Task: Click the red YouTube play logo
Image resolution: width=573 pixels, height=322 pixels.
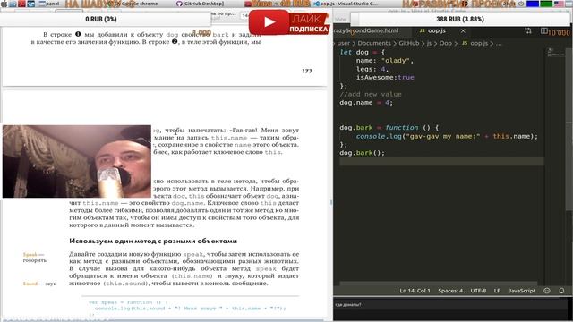Action: coord(269,22)
